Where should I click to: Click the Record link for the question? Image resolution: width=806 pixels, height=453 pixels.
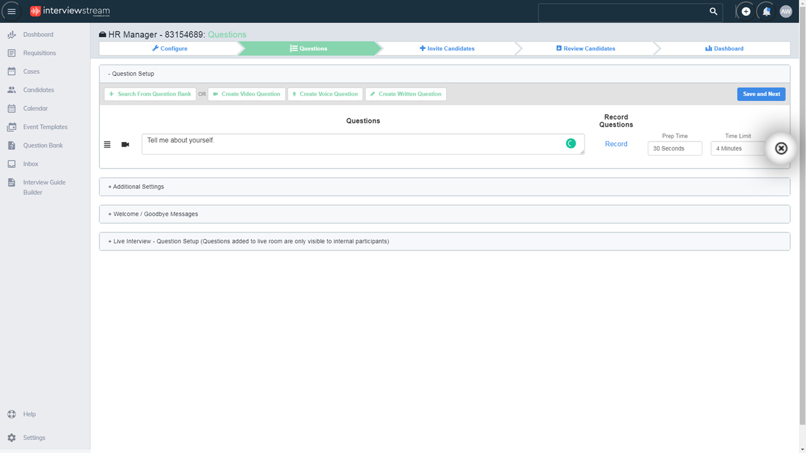615,143
